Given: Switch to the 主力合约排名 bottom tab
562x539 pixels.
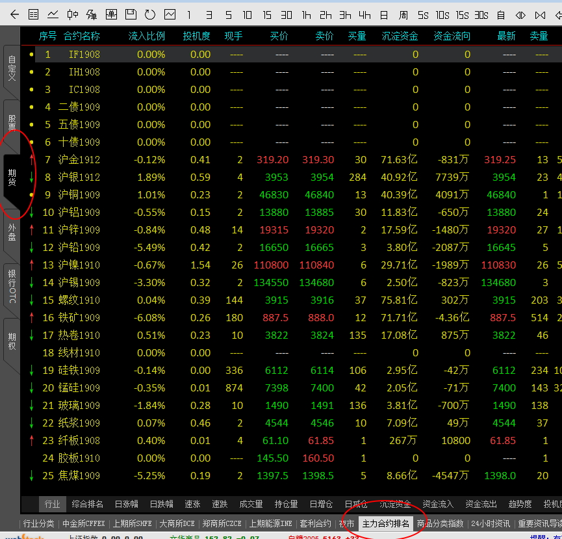Looking at the screenshot, I should [x=386, y=523].
